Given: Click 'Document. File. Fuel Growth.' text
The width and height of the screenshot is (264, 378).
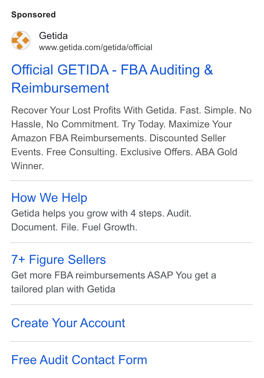Looking at the screenshot, I should point(74,227).
